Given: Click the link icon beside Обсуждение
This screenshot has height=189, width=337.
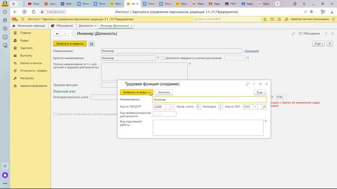Looking at the screenshot, I should 293,34.
